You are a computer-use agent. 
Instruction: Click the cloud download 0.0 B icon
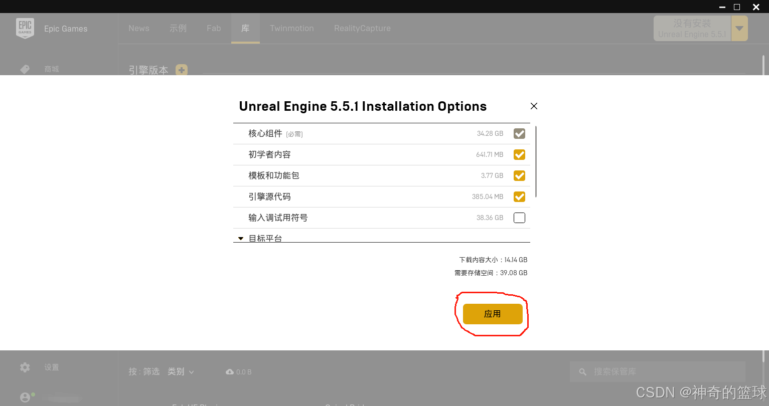[x=230, y=372]
